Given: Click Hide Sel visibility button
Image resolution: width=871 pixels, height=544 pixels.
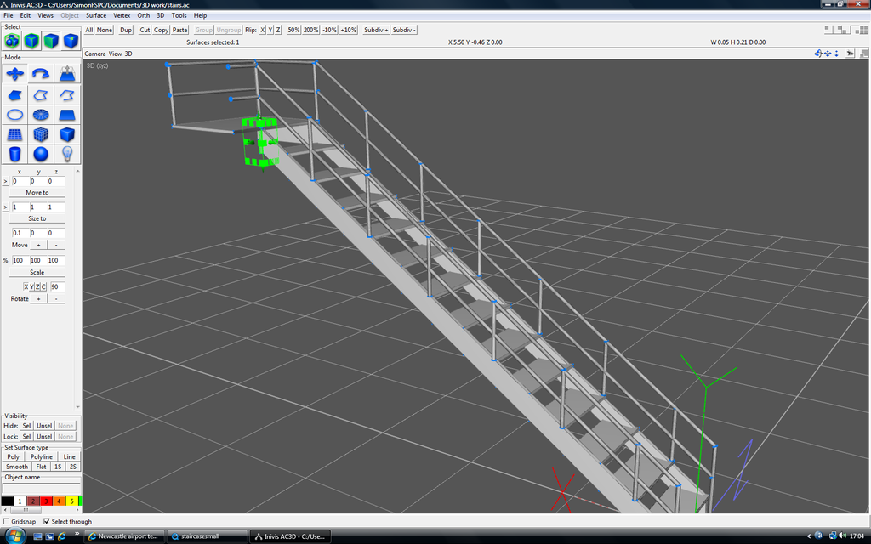Looking at the screenshot, I should [x=26, y=425].
